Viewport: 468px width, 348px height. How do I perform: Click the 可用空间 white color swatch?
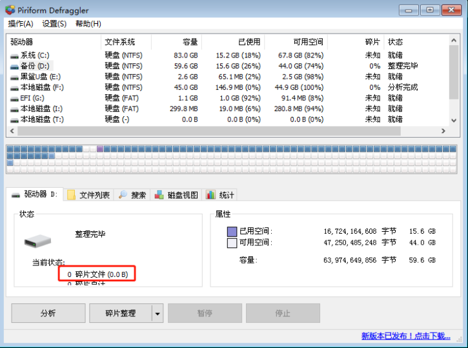(x=232, y=243)
